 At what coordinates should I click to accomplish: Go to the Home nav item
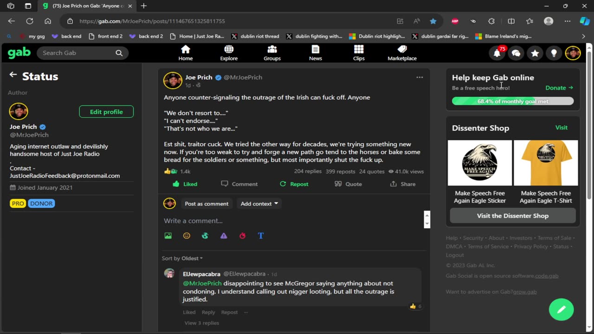(186, 53)
